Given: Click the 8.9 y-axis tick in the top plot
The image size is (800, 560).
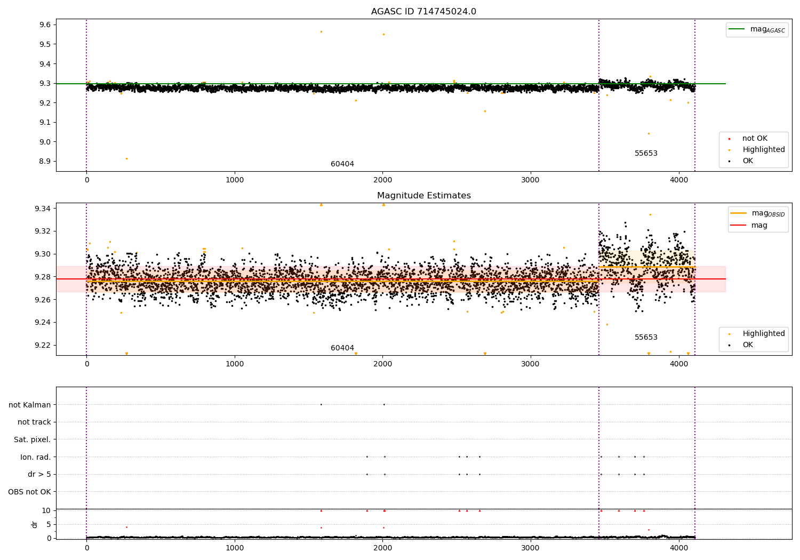Looking at the screenshot, I should point(45,162).
